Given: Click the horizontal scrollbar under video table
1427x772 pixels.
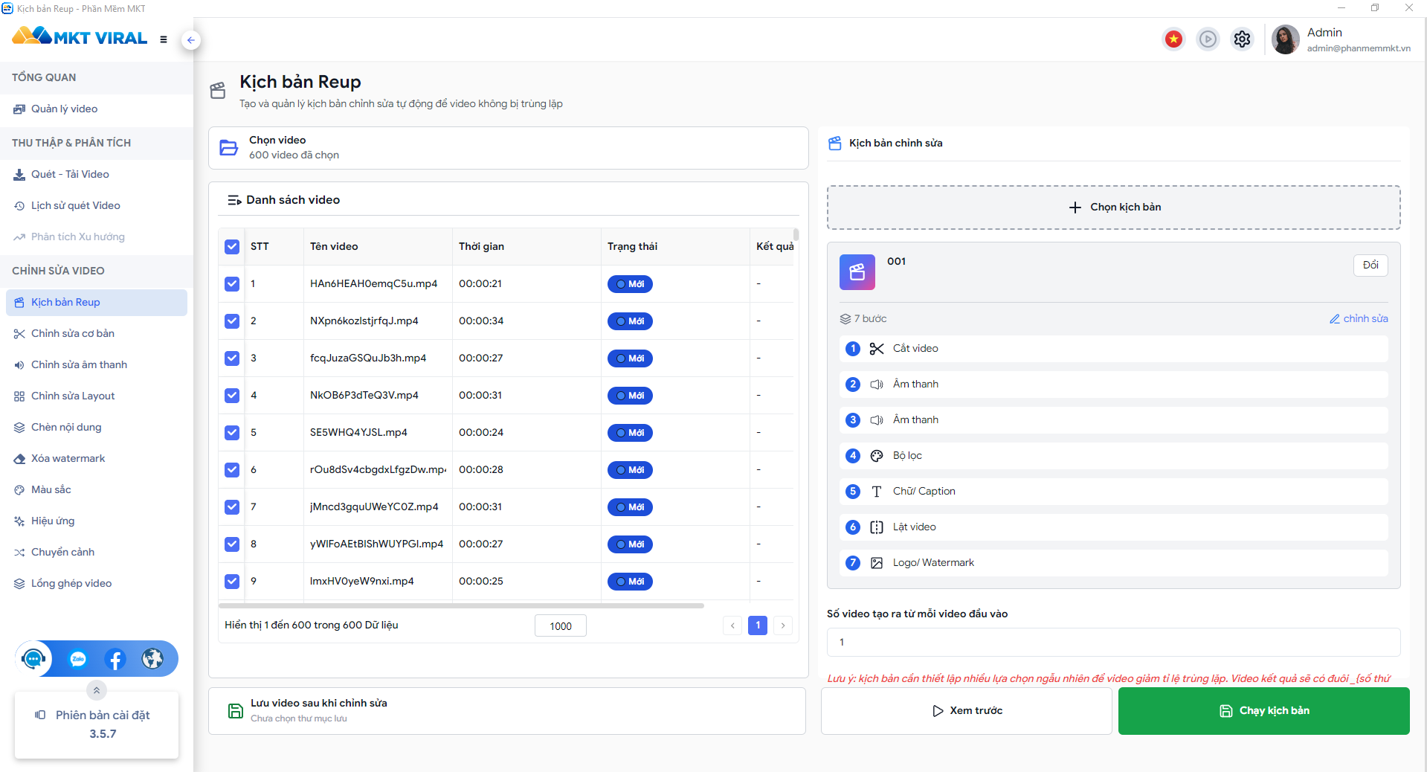Looking at the screenshot, I should [x=461, y=606].
